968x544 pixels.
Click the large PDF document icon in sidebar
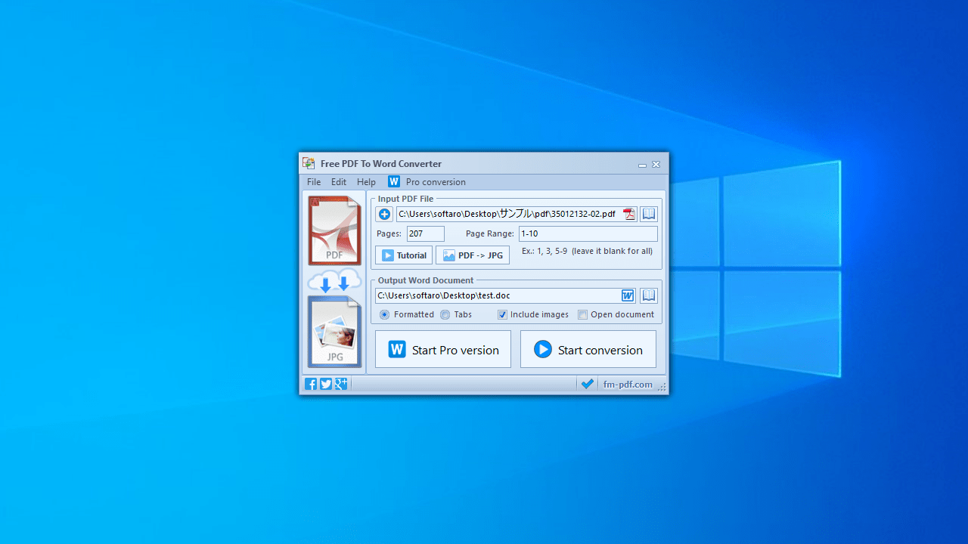pos(334,230)
